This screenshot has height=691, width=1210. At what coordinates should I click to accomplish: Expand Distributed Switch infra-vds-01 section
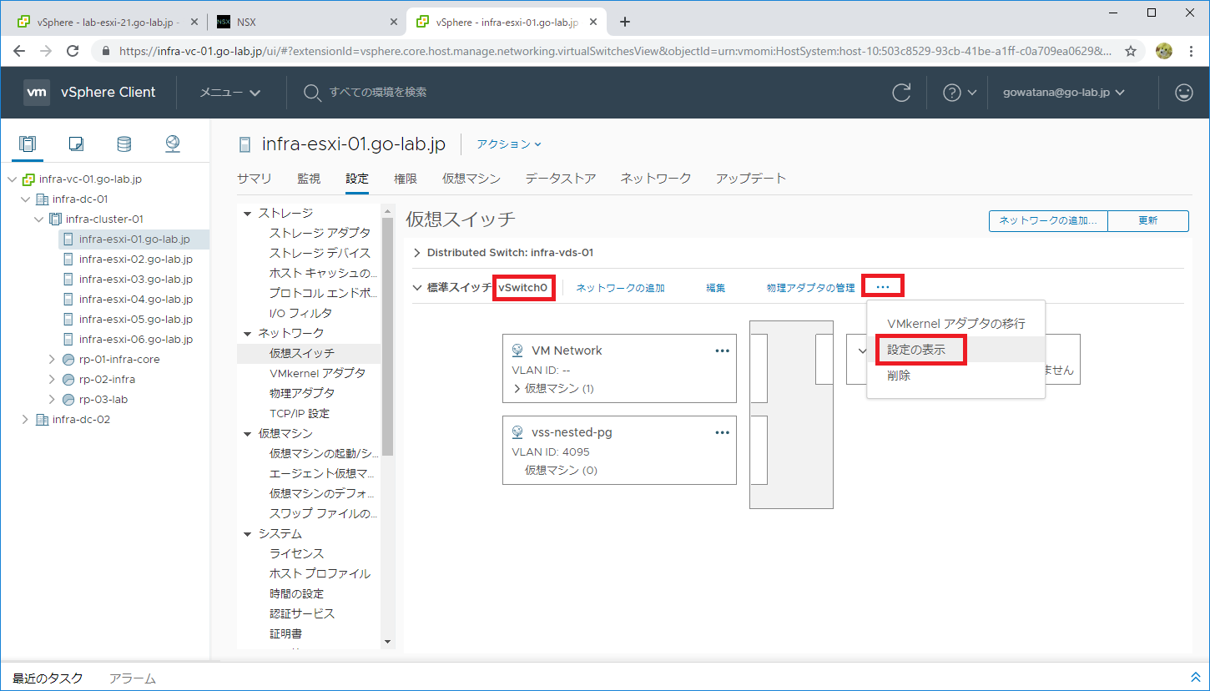417,252
